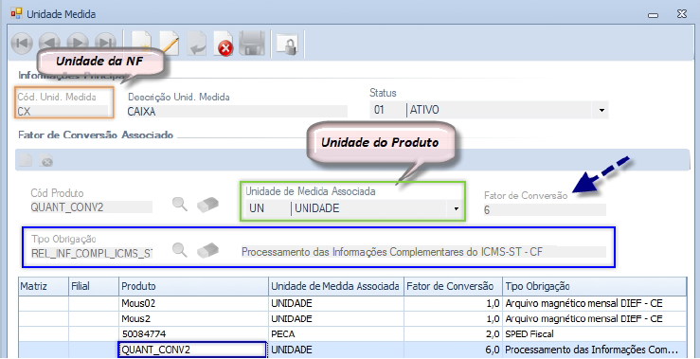This screenshot has height=359, width=700.
Task: Click the new document toolbar icon
Action: tap(141, 44)
